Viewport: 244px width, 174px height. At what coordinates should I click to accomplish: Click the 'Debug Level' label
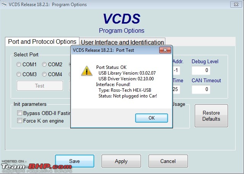pyautogui.click(x=205, y=61)
